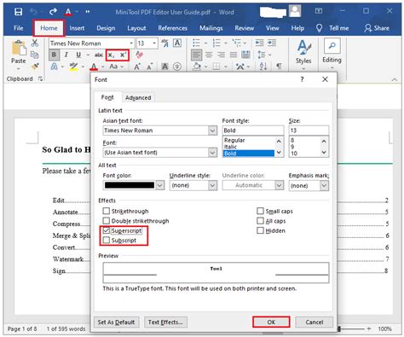This screenshot has width=404, height=337.
Task: Click Tell me search box
Action: (x=332, y=28)
